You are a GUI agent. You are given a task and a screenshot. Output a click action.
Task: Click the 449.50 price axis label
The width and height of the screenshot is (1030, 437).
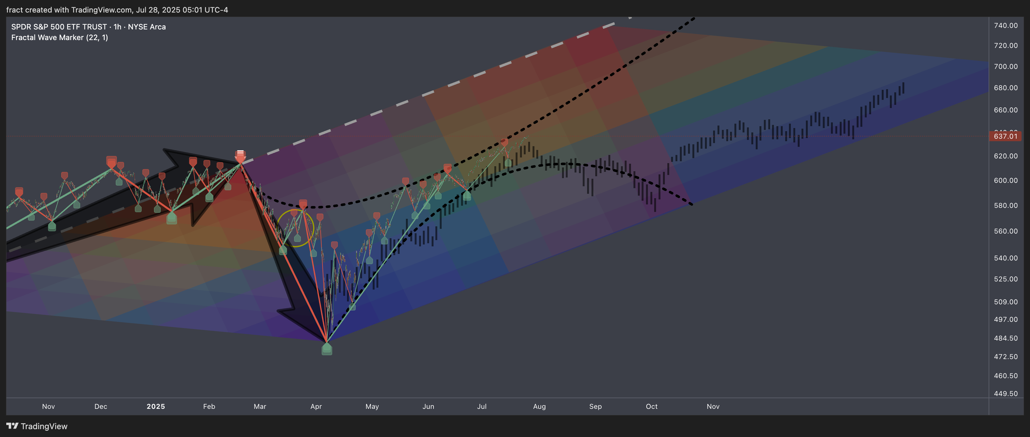click(1006, 393)
